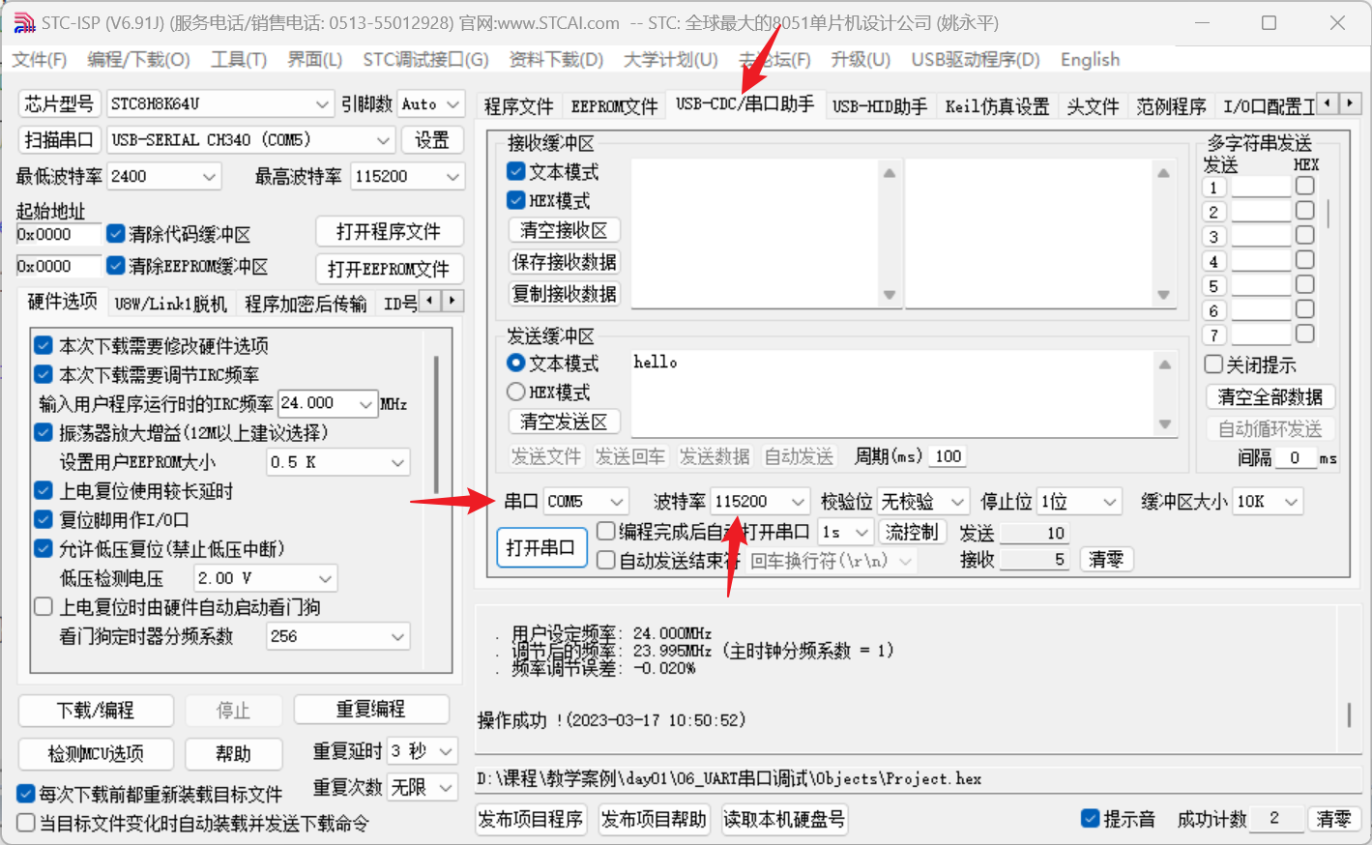This screenshot has width=1372, height=845.
Task: Toggle 振荡器放大增益 option
Action: [44, 432]
